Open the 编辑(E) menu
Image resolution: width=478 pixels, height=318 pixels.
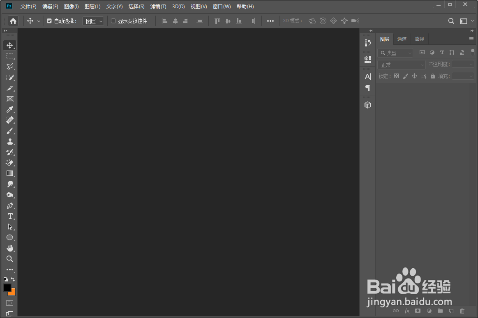click(50, 7)
